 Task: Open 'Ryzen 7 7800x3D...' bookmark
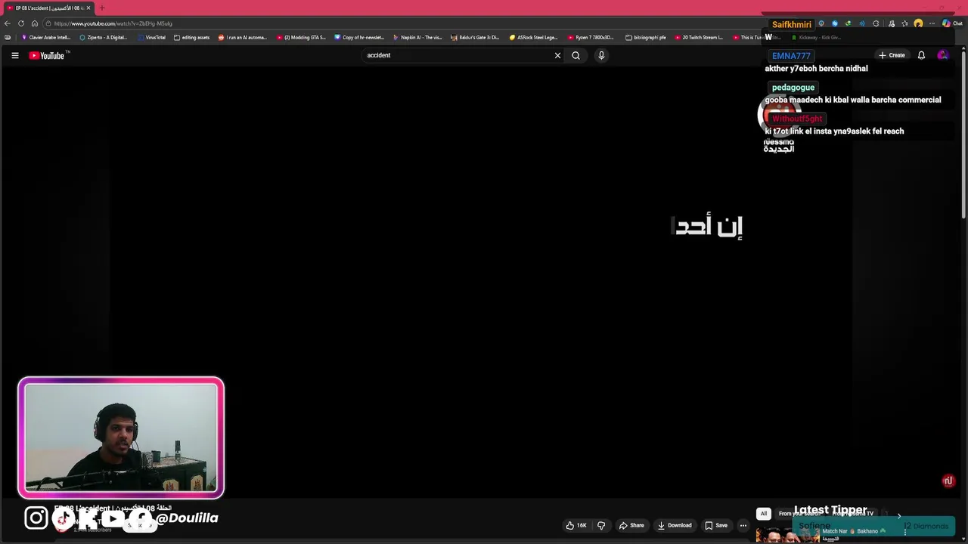point(591,37)
